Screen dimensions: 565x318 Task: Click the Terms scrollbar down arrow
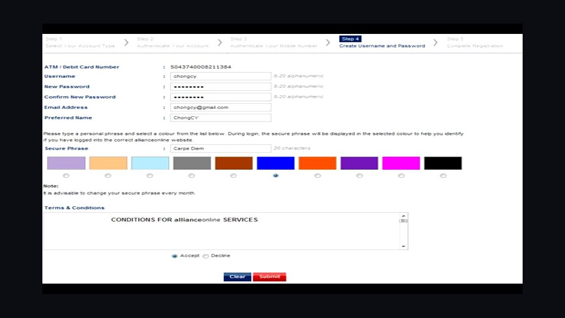tap(404, 246)
